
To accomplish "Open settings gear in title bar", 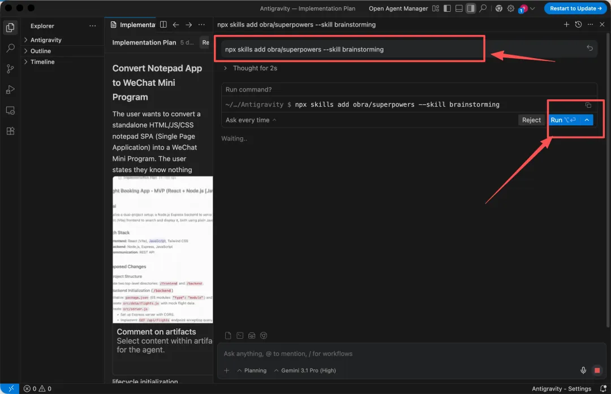I will pos(510,8).
